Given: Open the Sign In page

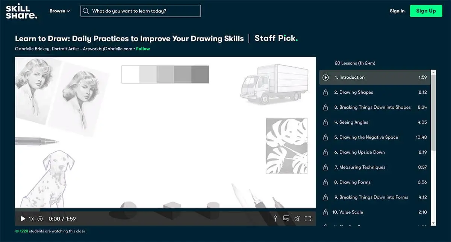Looking at the screenshot, I should (x=397, y=11).
